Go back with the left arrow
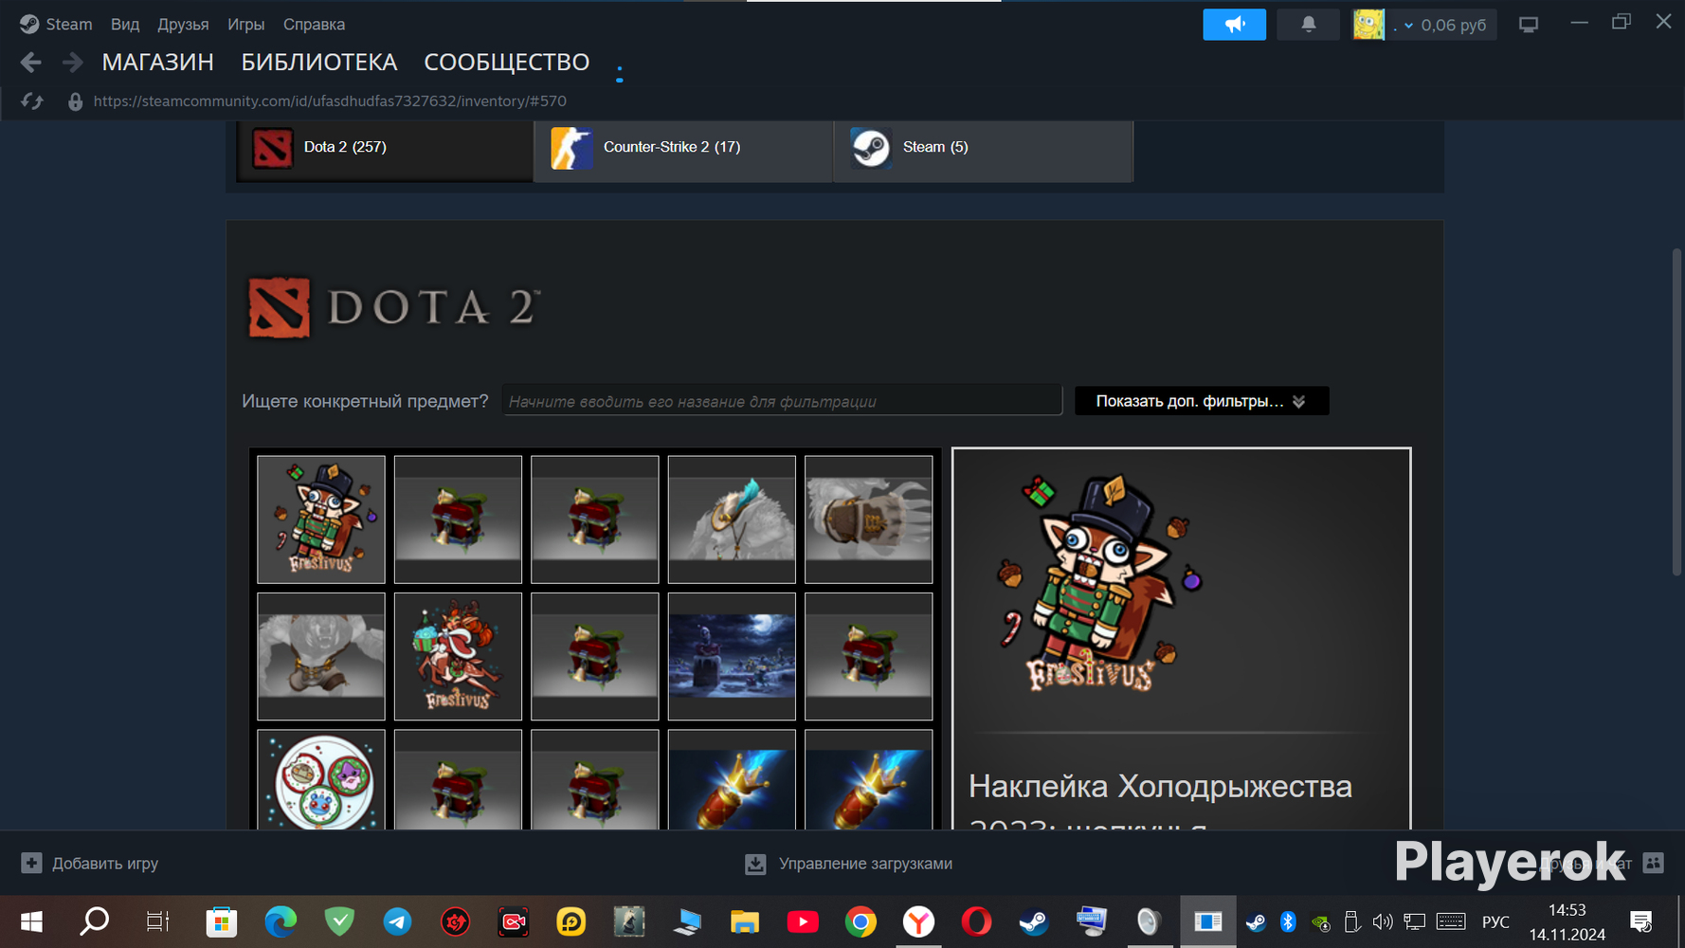Screen dimensions: 1685x948 coord(30,63)
